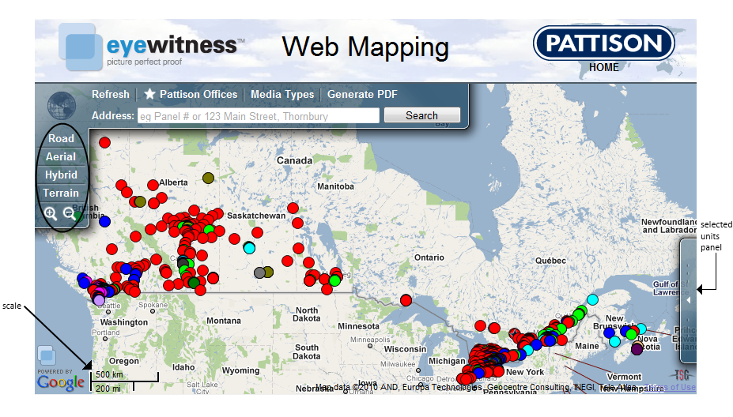Image resolution: width=733 pixels, height=417 pixels.
Task: Switch map to Terrain view
Action: pos(61,193)
